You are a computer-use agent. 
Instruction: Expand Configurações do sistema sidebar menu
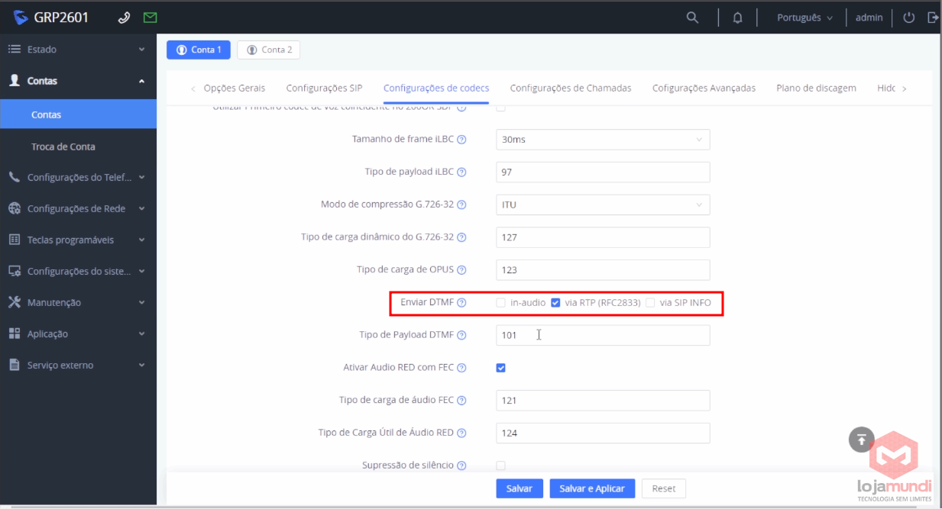click(x=78, y=271)
